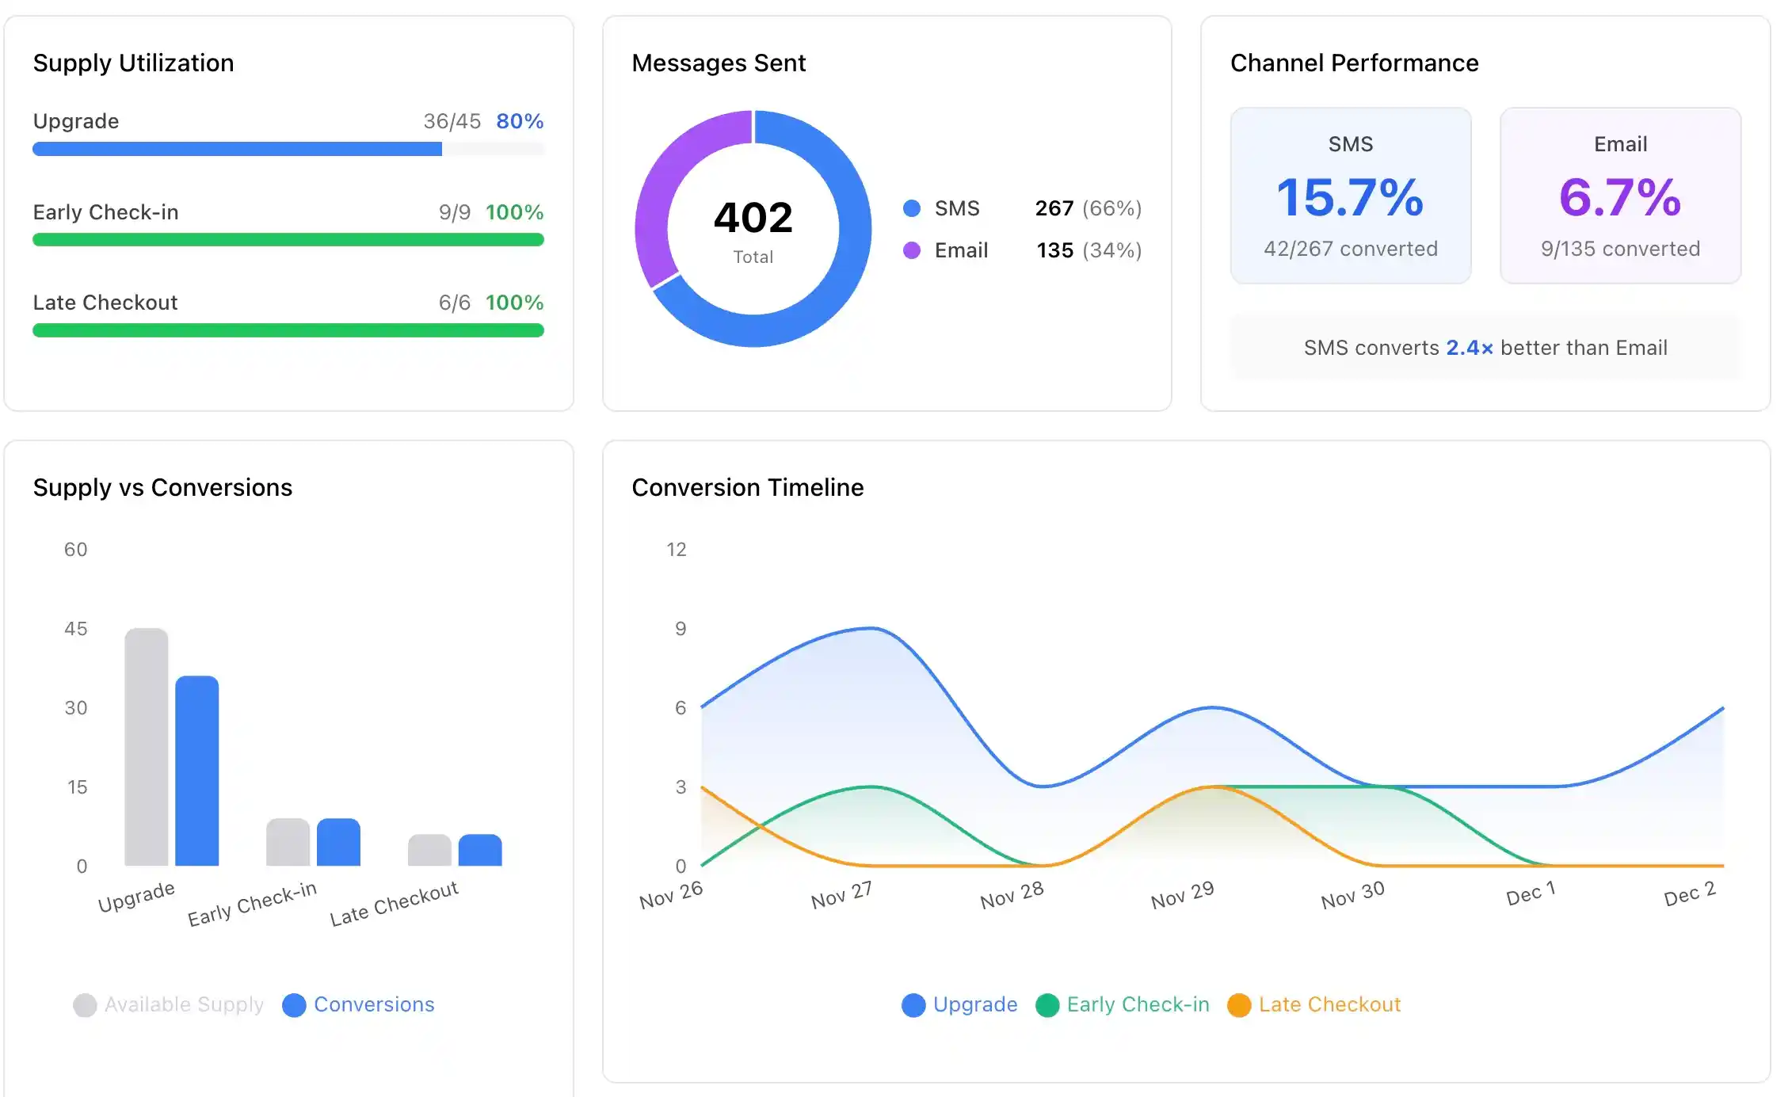1792x1097 pixels.
Task: Click the gray Upgrade supply bar
Action: pos(147,747)
